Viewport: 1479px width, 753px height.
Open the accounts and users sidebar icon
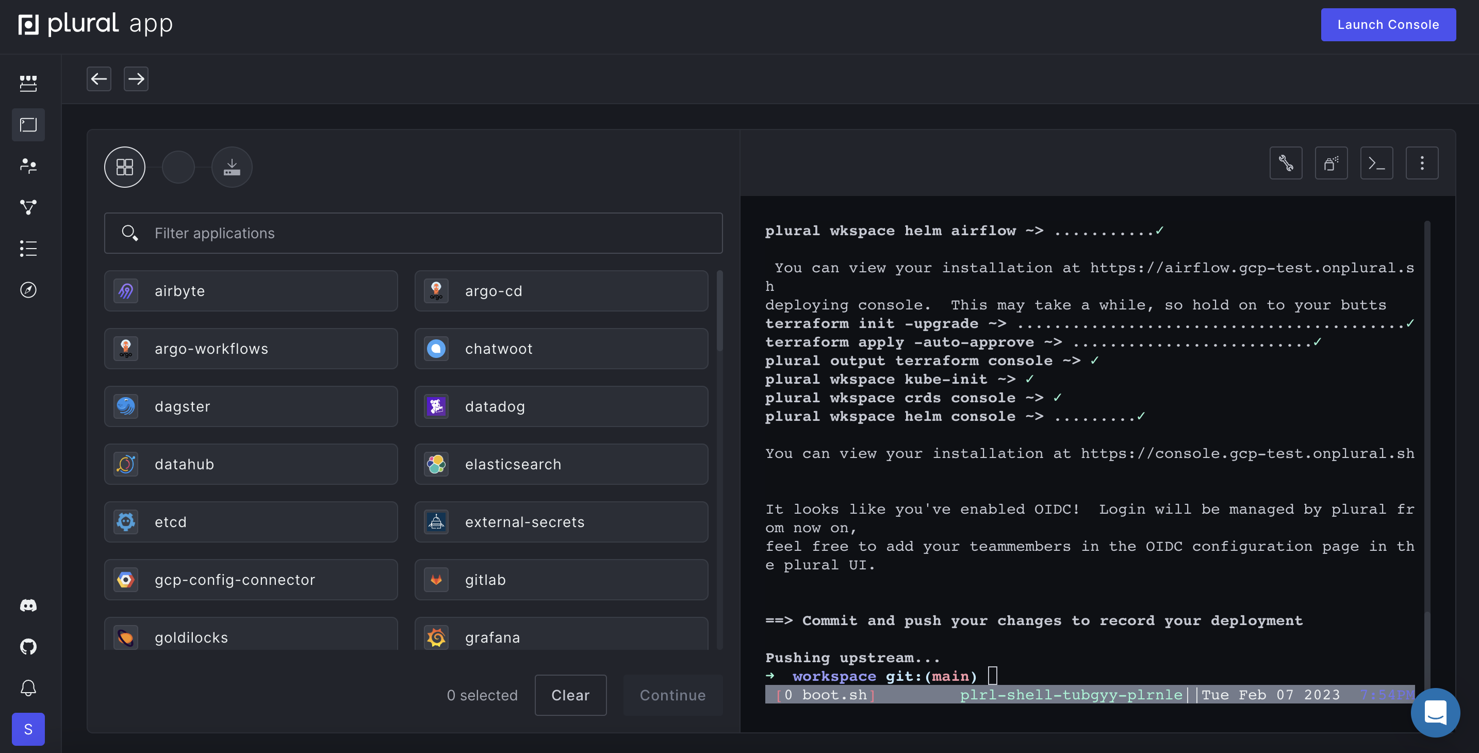click(x=28, y=166)
